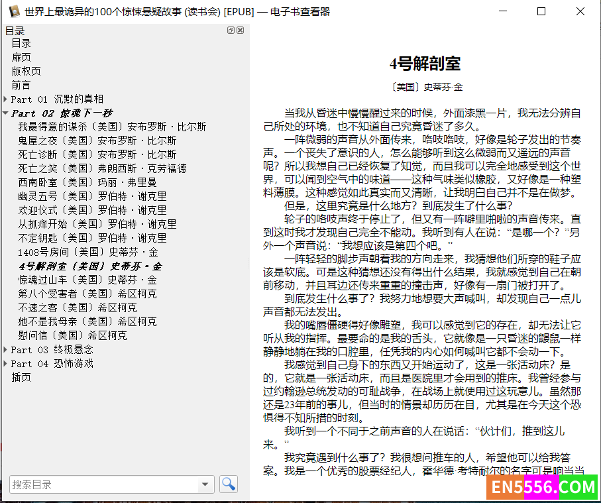Open chapter 欢迎仪式
The width and height of the screenshot is (601, 503).
92,210
